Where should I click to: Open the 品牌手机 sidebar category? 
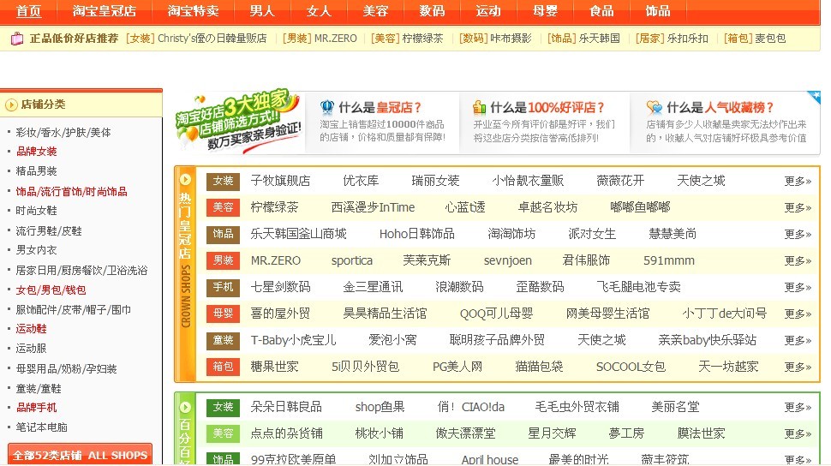37,407
